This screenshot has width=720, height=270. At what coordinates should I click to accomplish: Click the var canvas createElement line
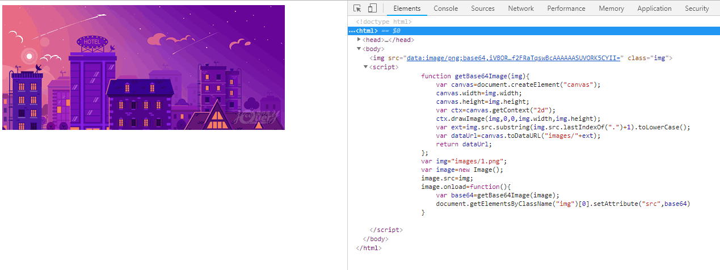click(x=517, y=85)
